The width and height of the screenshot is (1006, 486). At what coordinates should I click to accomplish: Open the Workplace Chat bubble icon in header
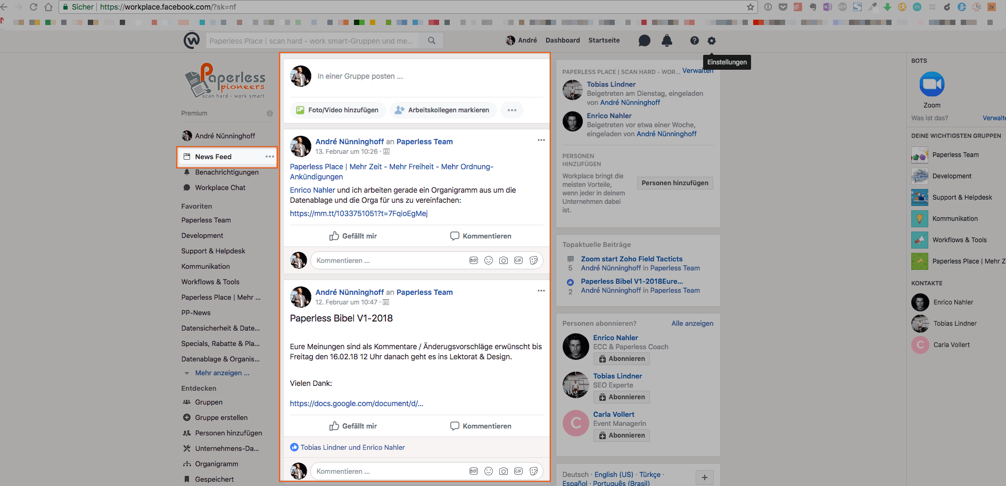pos(644,40)
